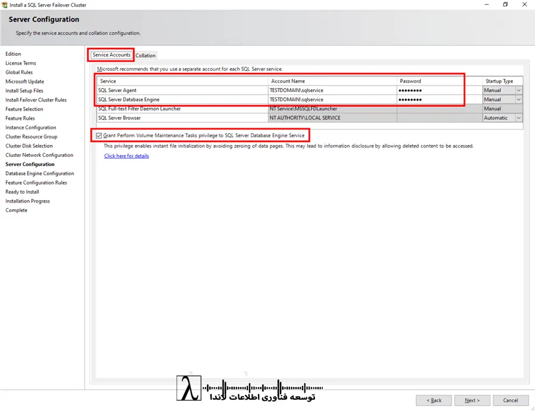The image size is (535, 411).
Task: Edit SQL Server Agent account name field
Action: click(x=332, y=90)
